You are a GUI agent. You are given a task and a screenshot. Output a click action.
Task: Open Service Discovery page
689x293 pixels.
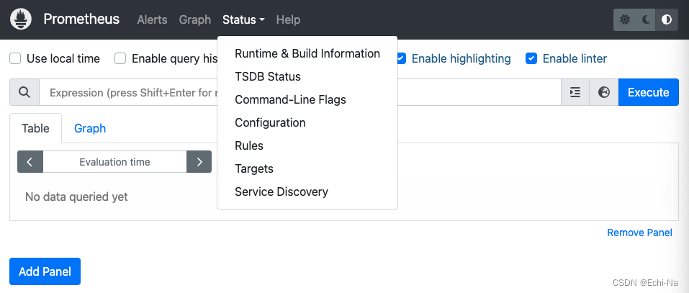(282, 191)
